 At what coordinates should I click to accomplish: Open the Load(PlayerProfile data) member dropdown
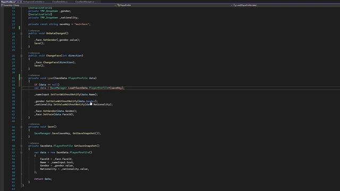tap(286, 5)
